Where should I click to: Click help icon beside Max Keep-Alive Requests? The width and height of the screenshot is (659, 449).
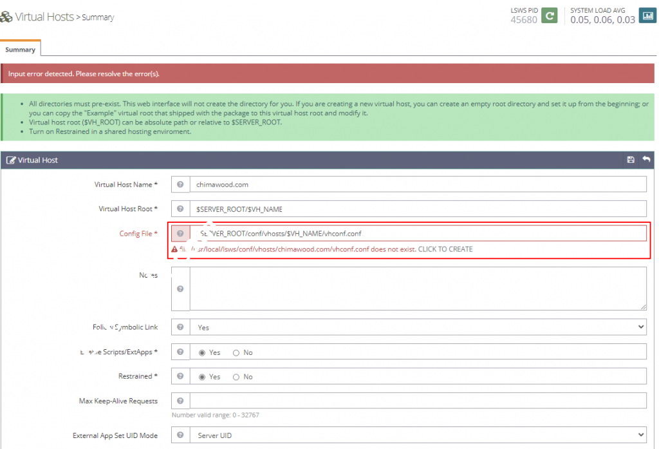coord(181,401)
